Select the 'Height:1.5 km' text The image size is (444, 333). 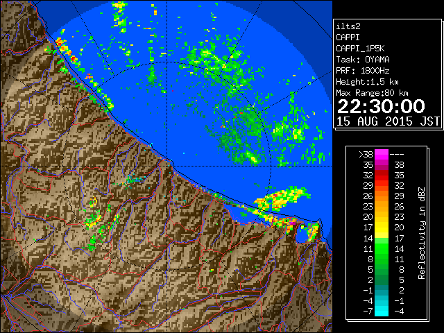click(x=367, y=82)
